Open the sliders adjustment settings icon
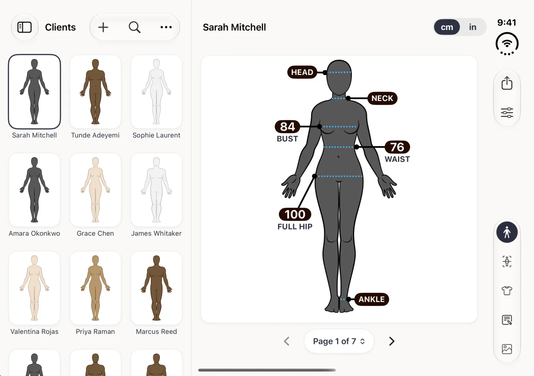The image size is (534, 376). 507,112
